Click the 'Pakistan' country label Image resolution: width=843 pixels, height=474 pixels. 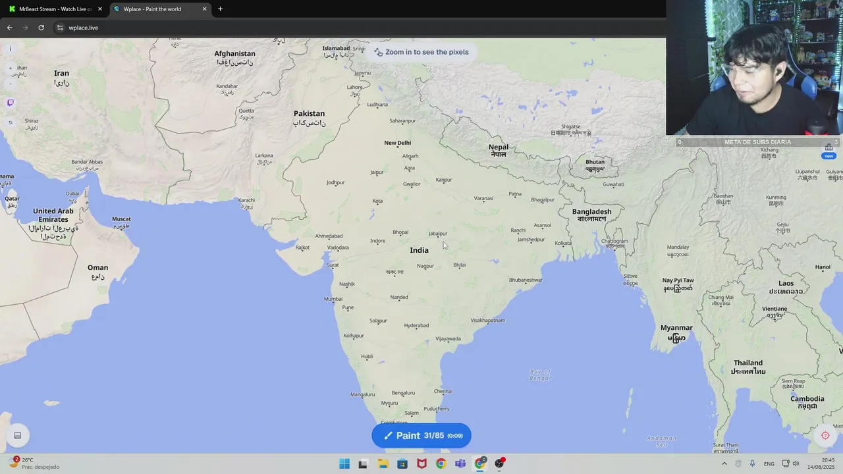(x=309, y=113)
